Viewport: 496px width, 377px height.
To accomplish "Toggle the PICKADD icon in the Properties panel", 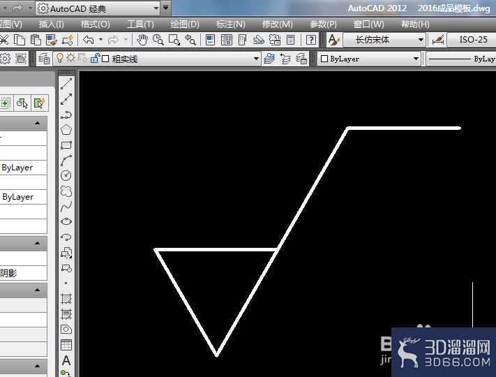I will pos(6,103).
